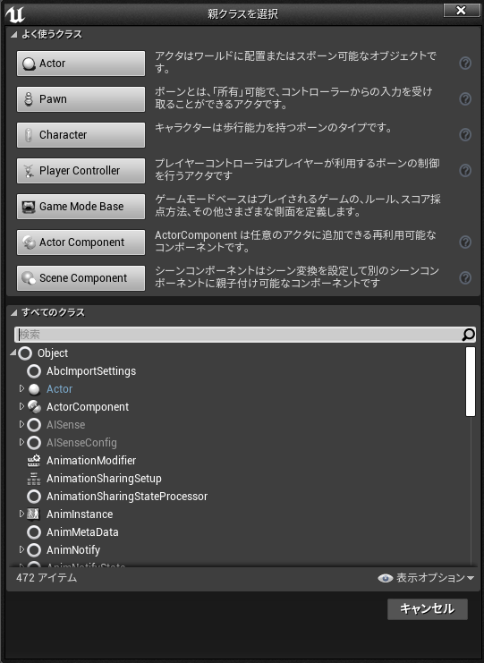
Task: Expand the AnimNotify tree node arrow
Action: click(22, 549)
